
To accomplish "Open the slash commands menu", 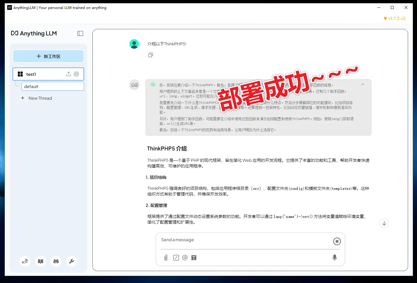I will point(176,258).
